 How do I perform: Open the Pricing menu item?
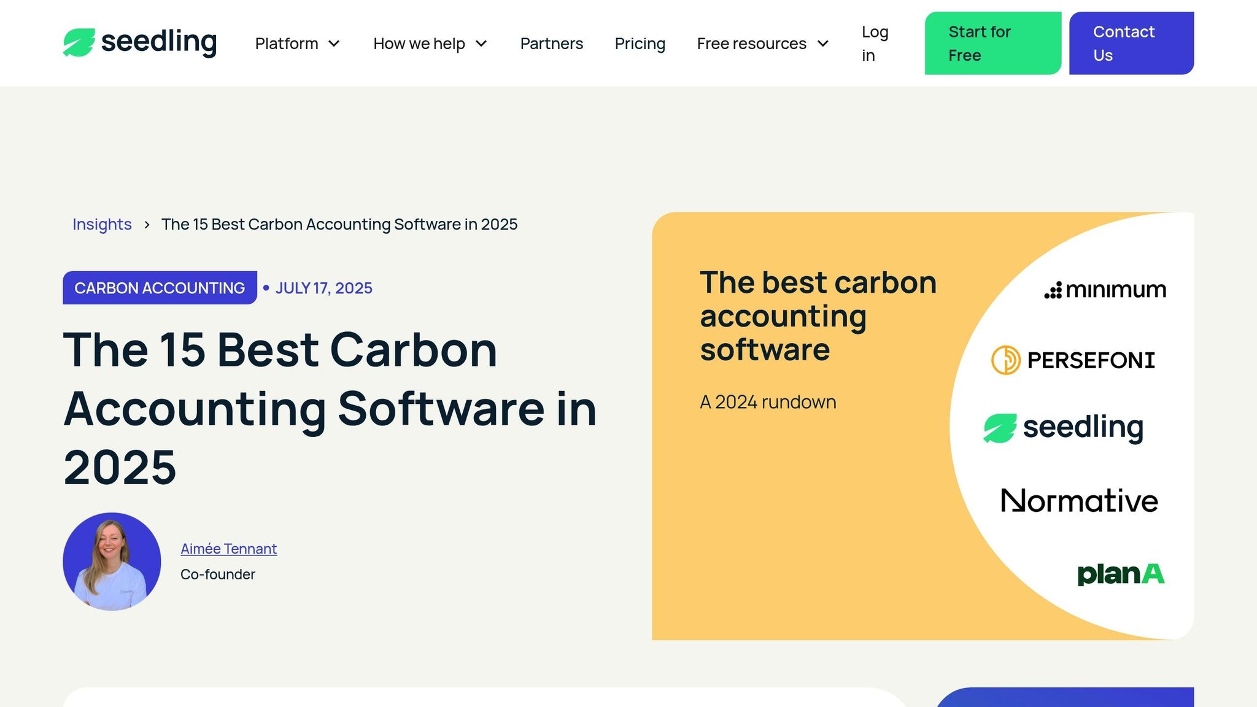[x=640, y=44]
